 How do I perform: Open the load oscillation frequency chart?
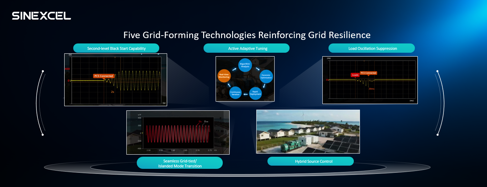(370, 80)
